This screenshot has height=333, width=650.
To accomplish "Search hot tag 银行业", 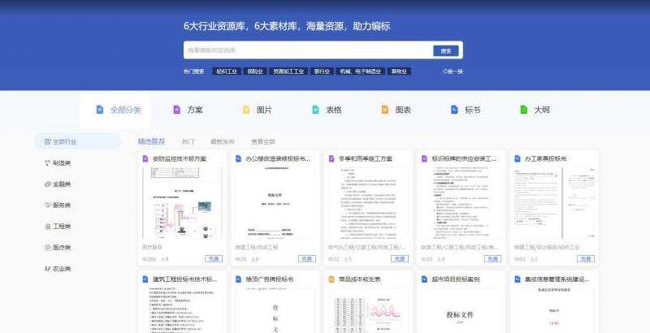I will 322,71.
